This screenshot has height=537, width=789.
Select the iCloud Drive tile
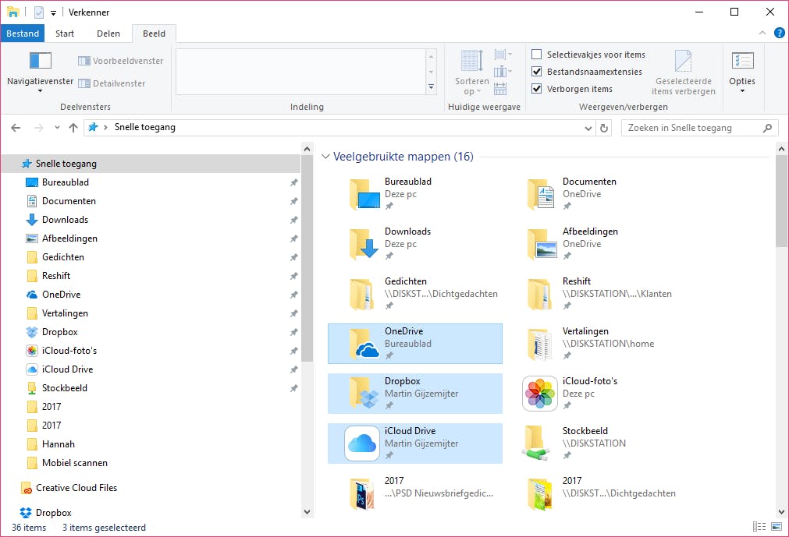(x=415, y=443)
